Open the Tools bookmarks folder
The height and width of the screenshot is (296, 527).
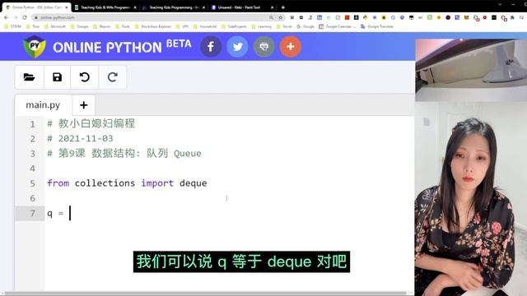tap(123, 26)
